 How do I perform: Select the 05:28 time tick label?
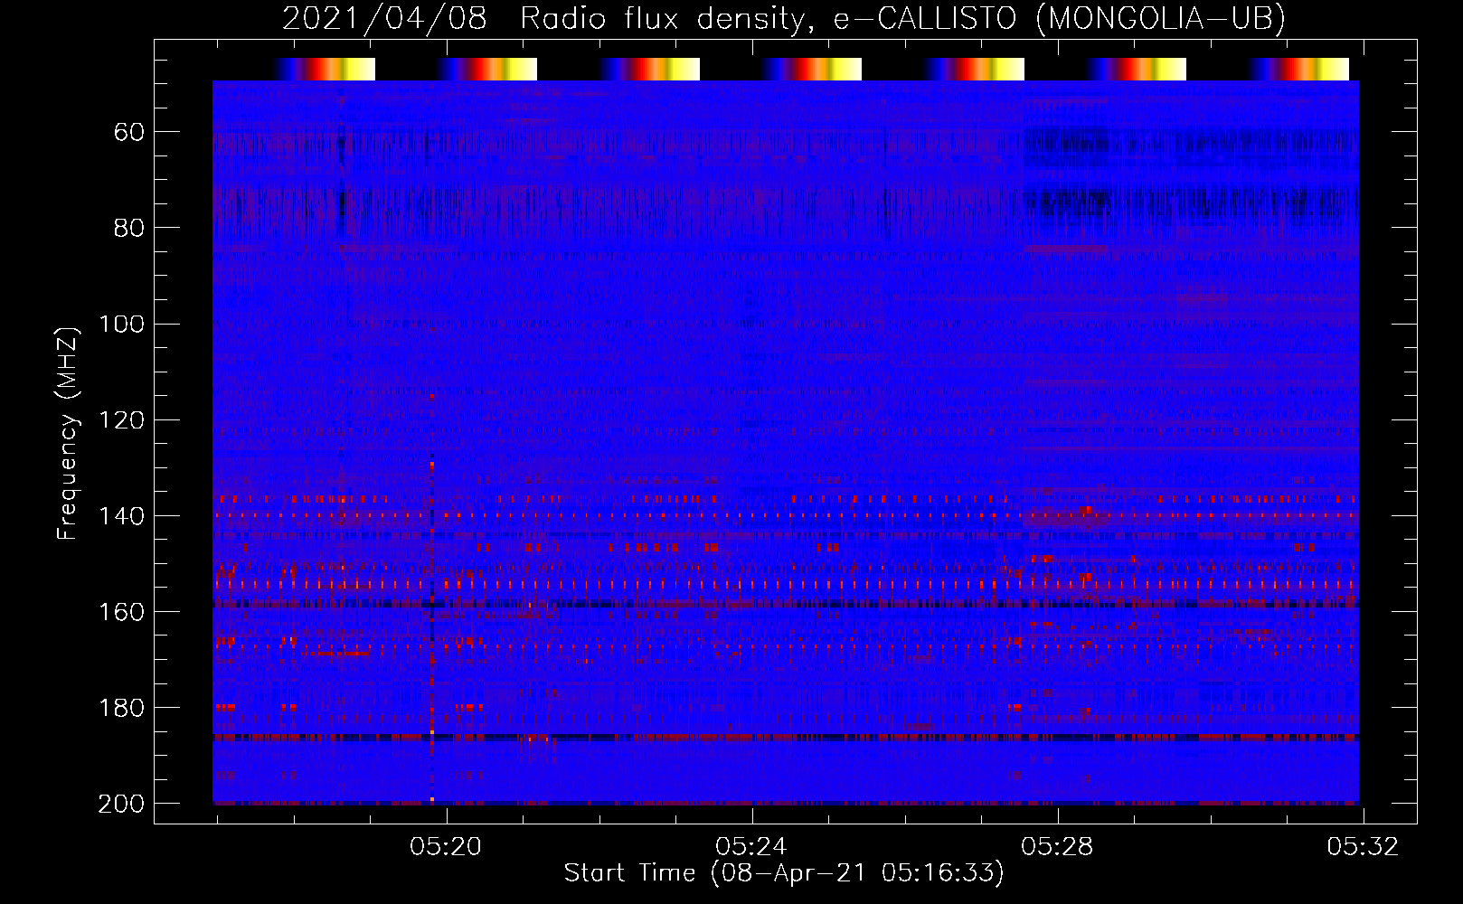coord(1057,846)
